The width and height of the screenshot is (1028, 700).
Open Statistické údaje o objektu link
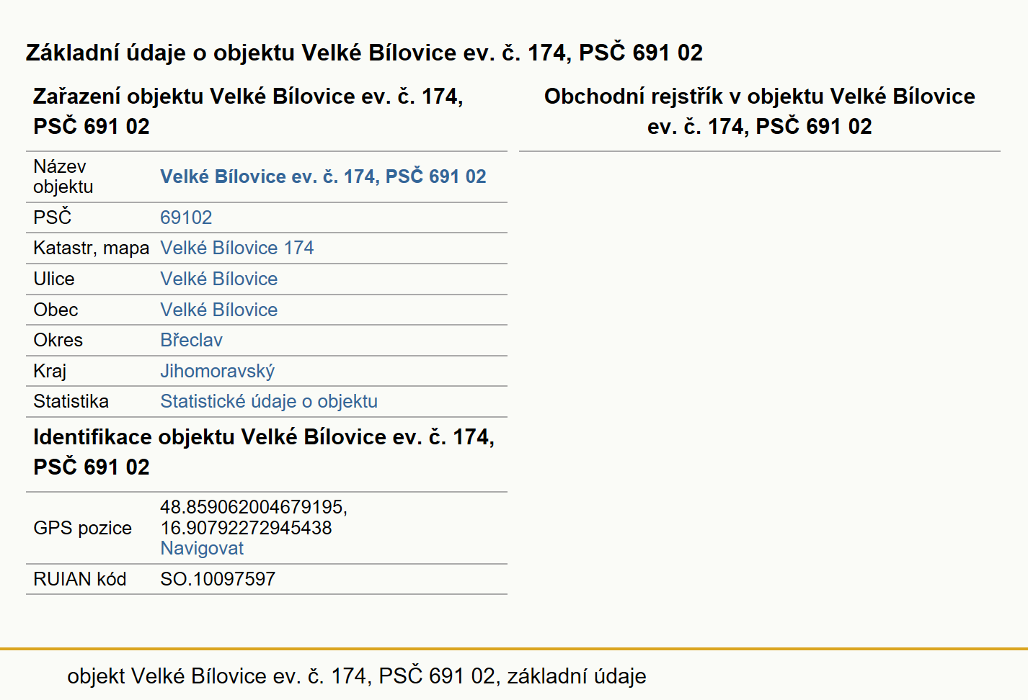point(269,401)
